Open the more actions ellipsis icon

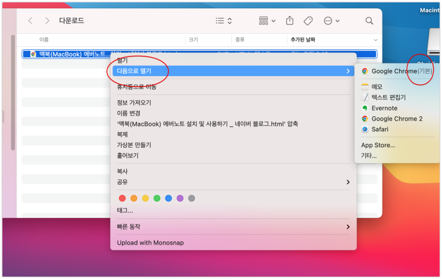[328, 21]
